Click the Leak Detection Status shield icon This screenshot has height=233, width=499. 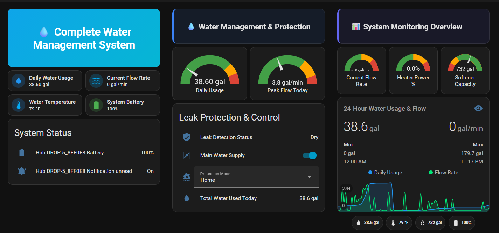pyautogui.click(x=187, y=137)
